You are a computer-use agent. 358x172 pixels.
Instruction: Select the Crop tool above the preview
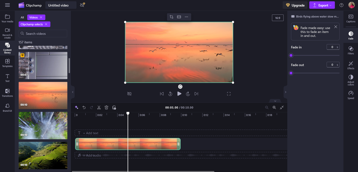click(x=171, y=17)
